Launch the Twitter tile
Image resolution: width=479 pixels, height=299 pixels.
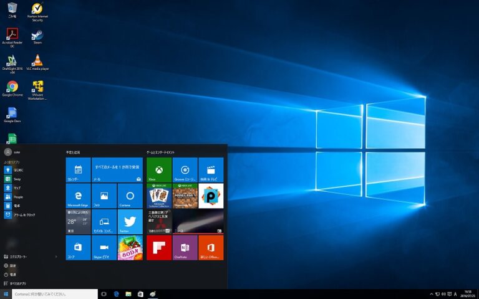coord(130,222)
